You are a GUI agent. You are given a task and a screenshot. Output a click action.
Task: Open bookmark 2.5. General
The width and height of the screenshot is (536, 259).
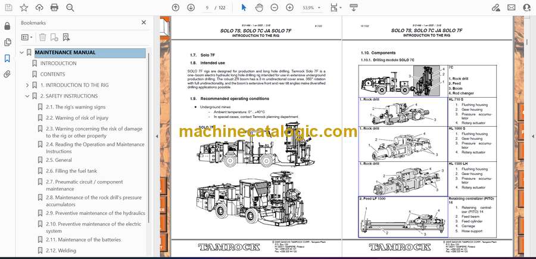(x=59, y=160)
